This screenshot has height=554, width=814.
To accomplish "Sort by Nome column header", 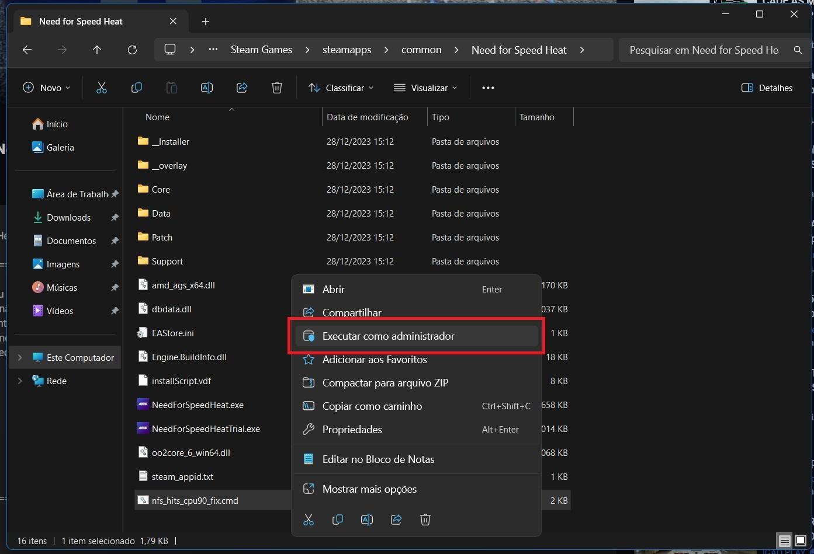I will click(x=228, y=117).
